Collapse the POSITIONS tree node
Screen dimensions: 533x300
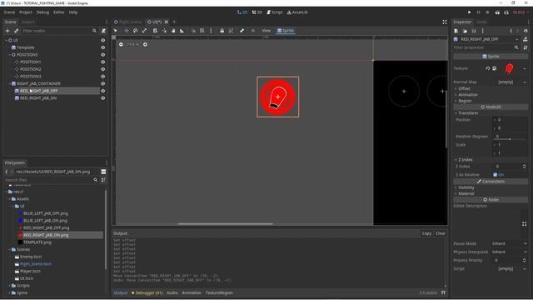[x=9, y=55]
